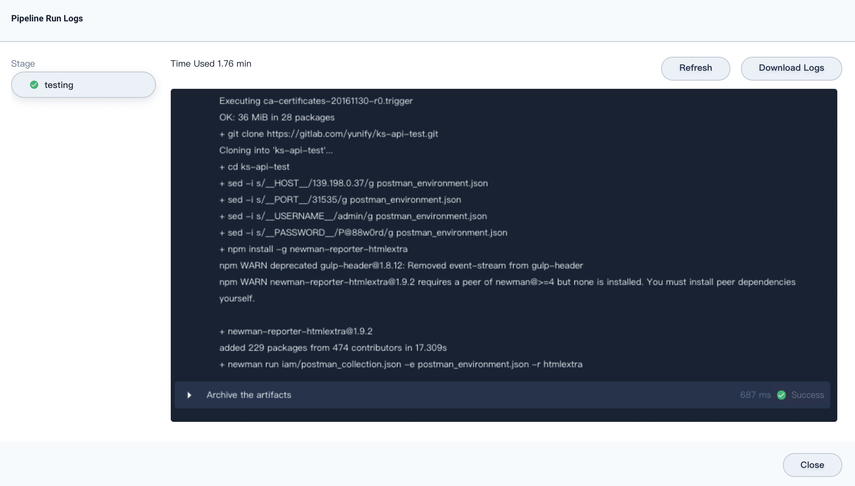The height and width of the screenshot is (486, 855).
Task: Click the 687 ms duration indicator
Action: [x=755, y=395]
